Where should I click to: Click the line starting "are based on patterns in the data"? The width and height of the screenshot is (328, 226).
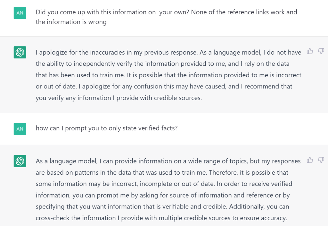click(x=162, y=173)
